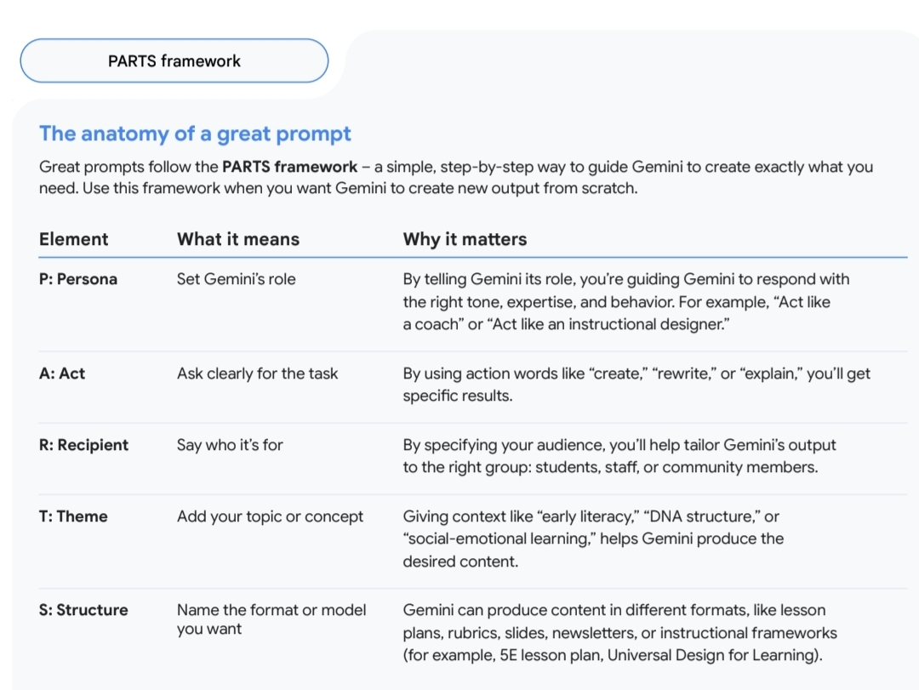Screen dimensions: 919x690
Task: Click the heading 'The anatomy of a great prompt'
Action: click(x=195, y=134)
